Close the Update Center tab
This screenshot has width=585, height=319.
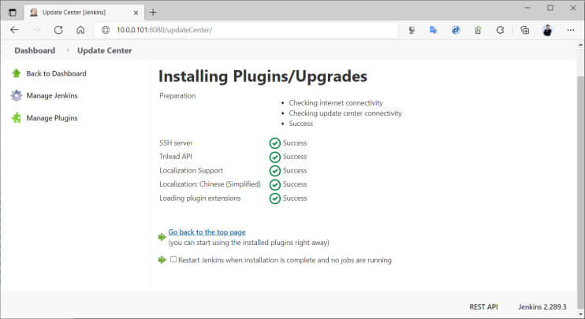coord(136,13)
